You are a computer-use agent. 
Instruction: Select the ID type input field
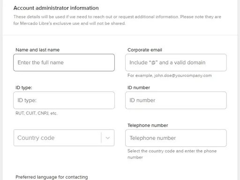tap(64, 100)
